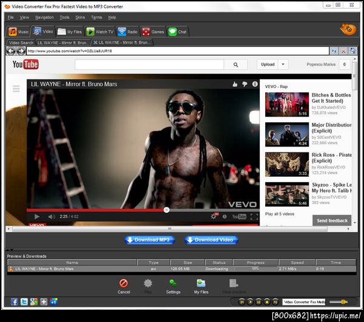Switch to the Video Search sub-tab
This screenshot has width=364, height=322.
[x=21, y=43]
